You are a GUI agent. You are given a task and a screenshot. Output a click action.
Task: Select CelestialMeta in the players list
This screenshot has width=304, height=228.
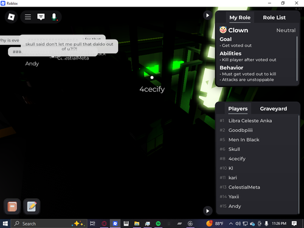point(257,187)
